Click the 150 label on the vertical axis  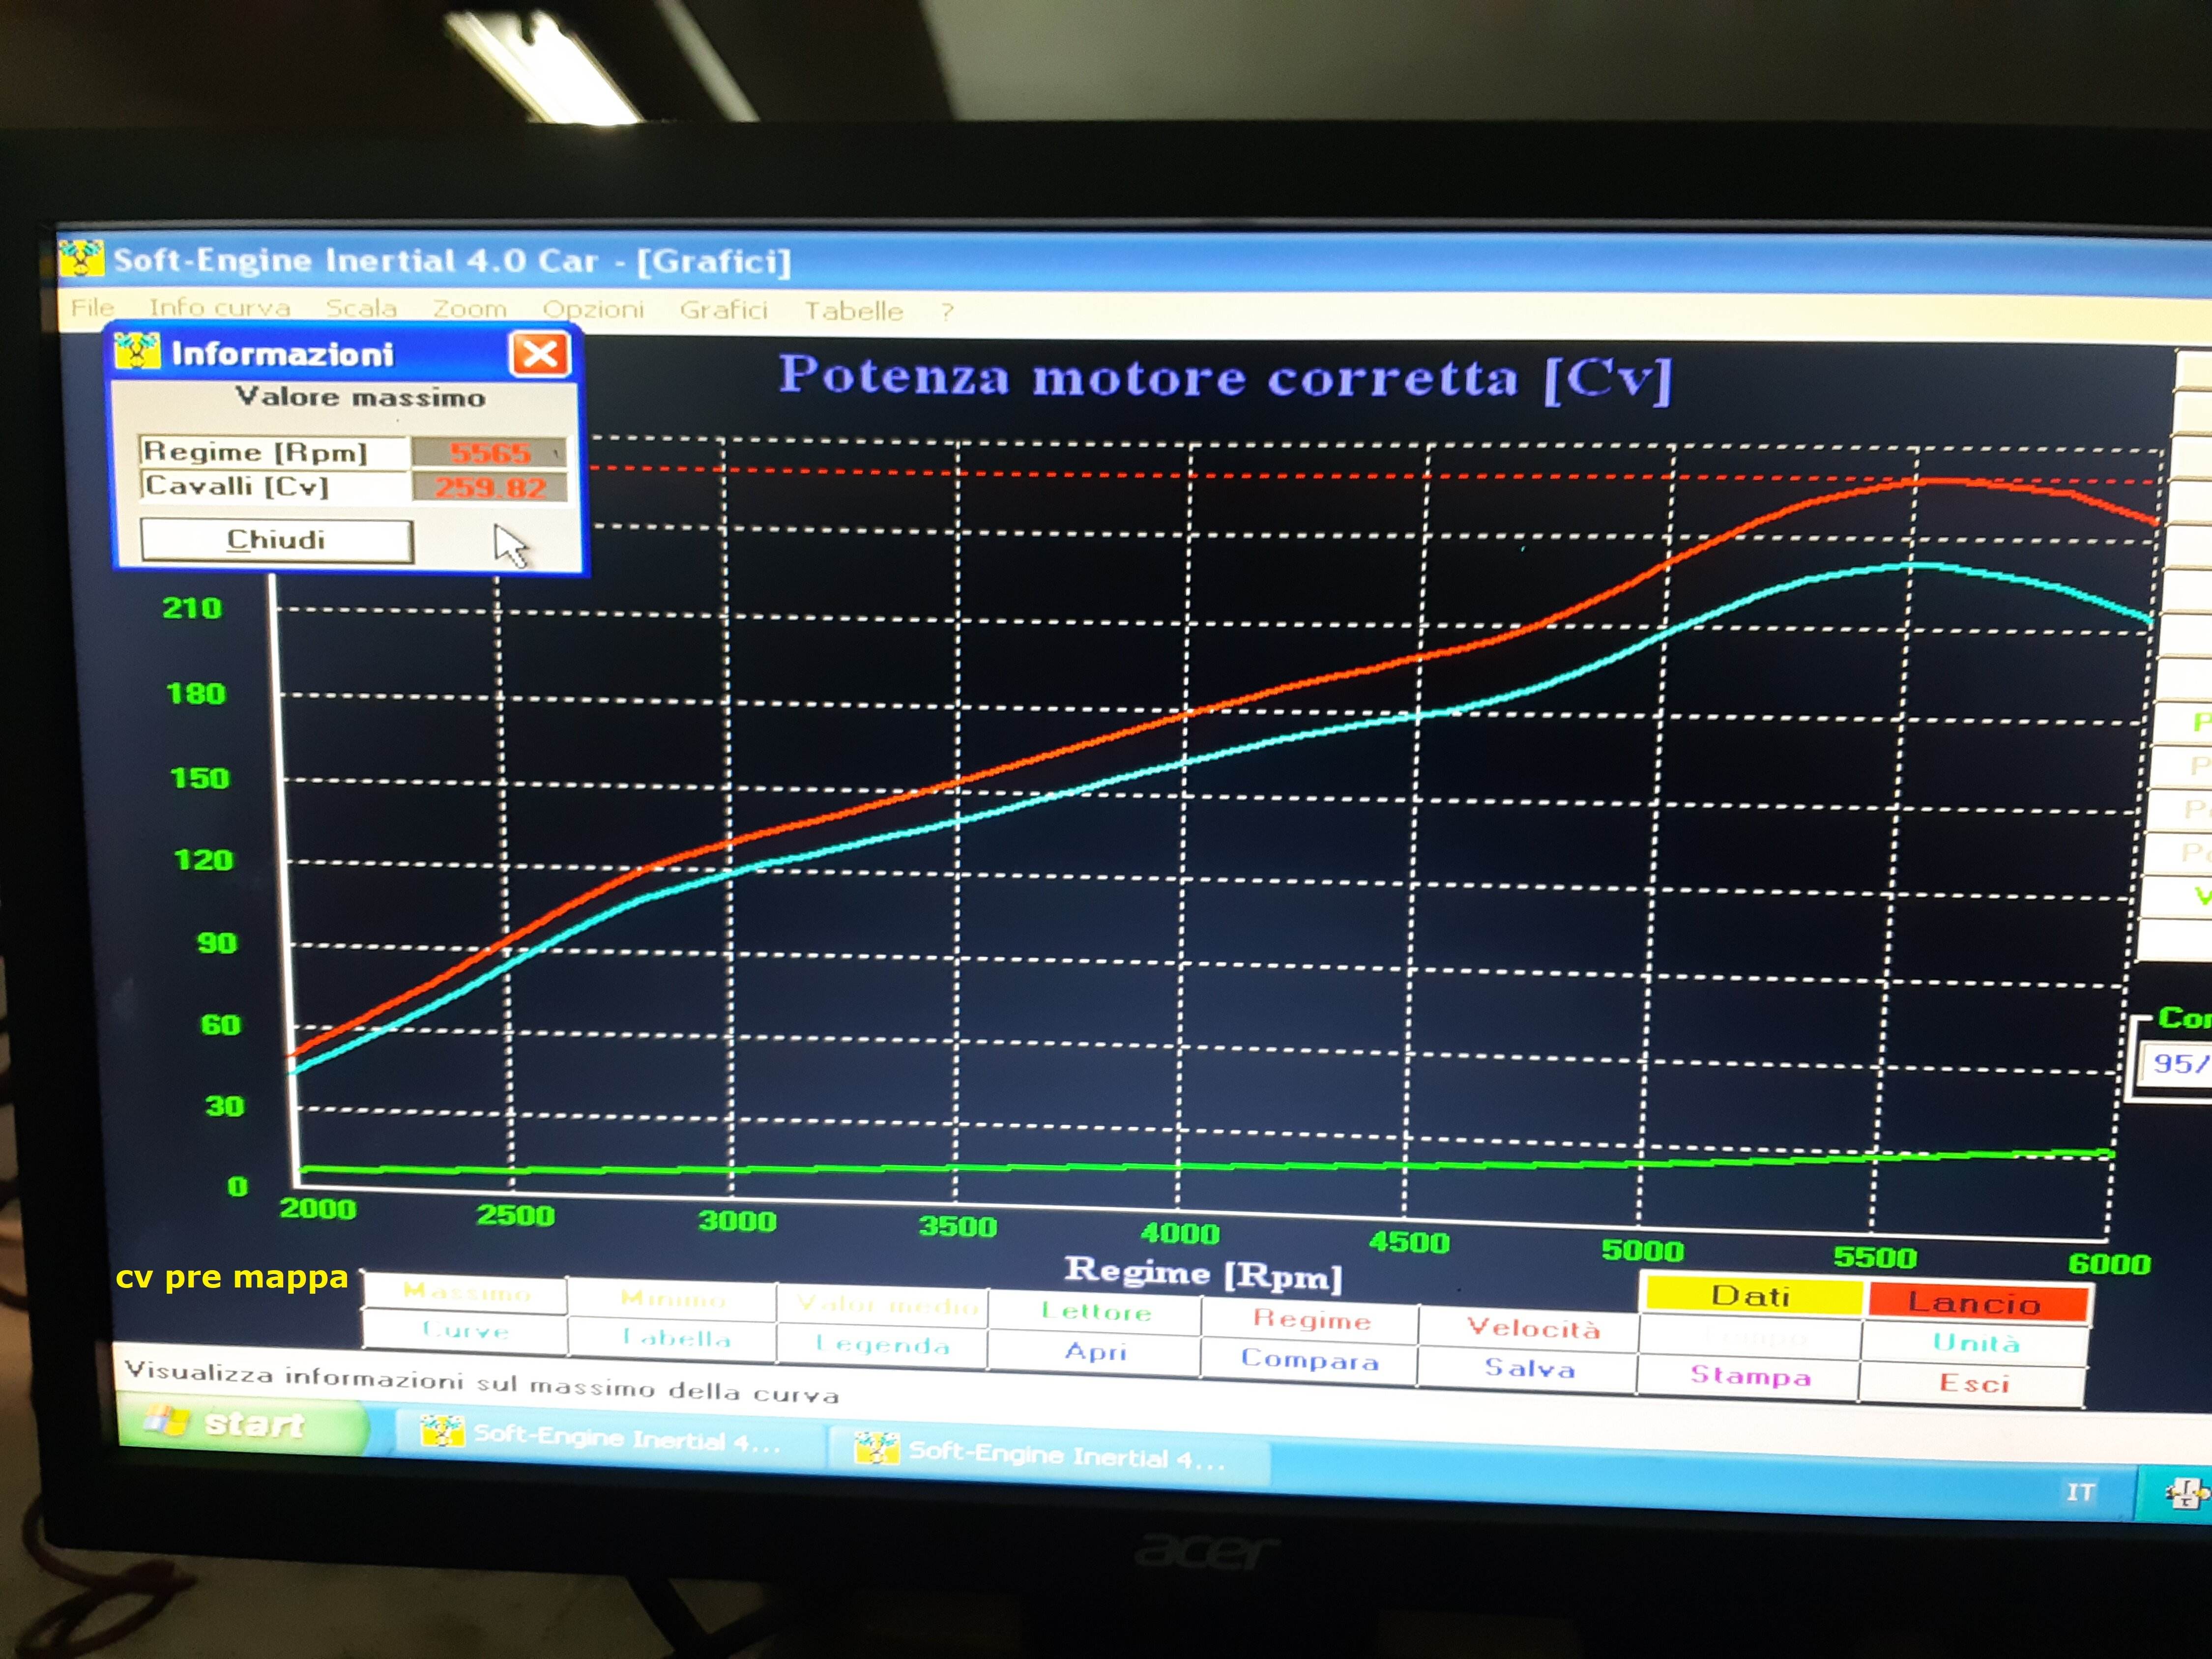point(200,778)
